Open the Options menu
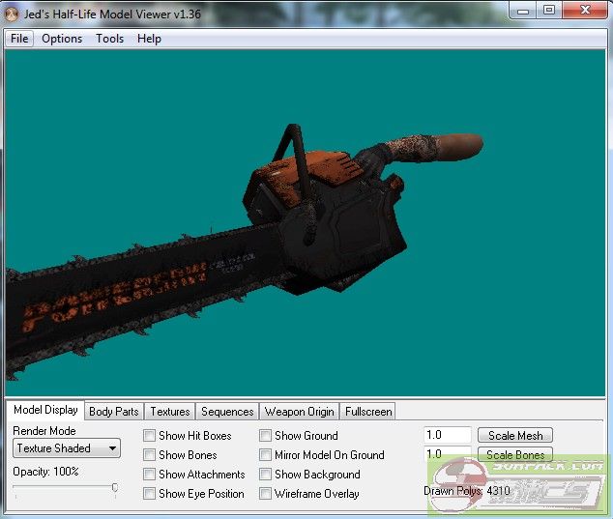 (x=62, y=39)
